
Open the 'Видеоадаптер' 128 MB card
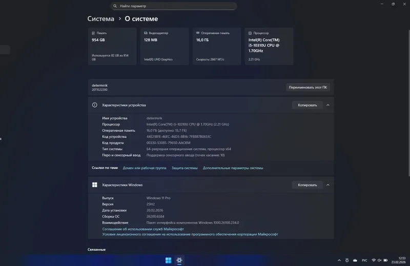click(x=165, y=46)
